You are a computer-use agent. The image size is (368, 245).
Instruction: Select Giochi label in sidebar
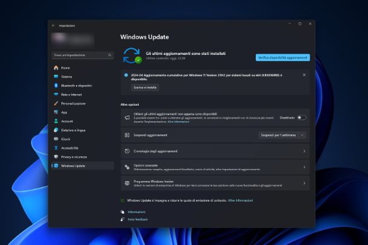[66, 139]
